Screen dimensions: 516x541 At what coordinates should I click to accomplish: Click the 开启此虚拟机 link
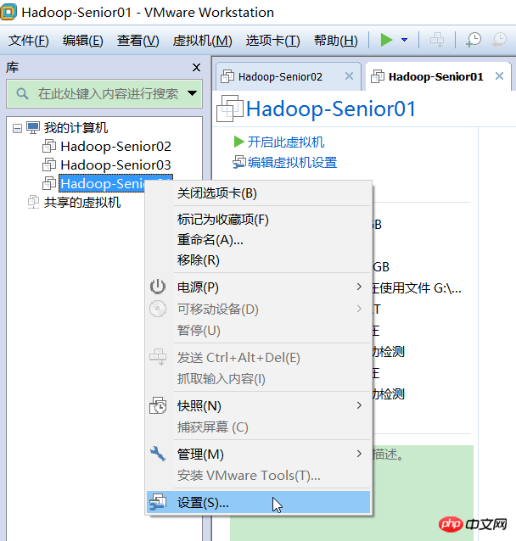click(286, 142)
